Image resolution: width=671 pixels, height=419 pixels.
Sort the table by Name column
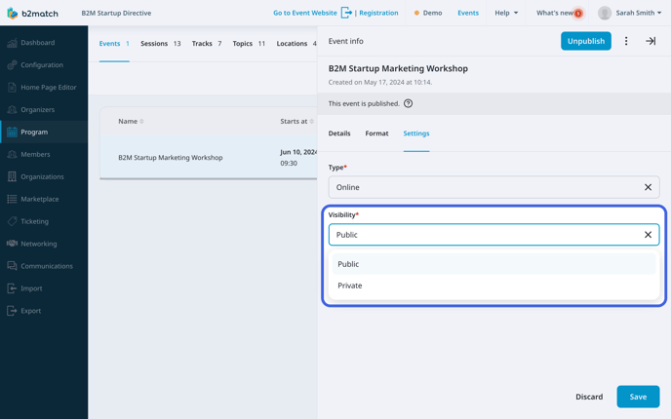131,122
